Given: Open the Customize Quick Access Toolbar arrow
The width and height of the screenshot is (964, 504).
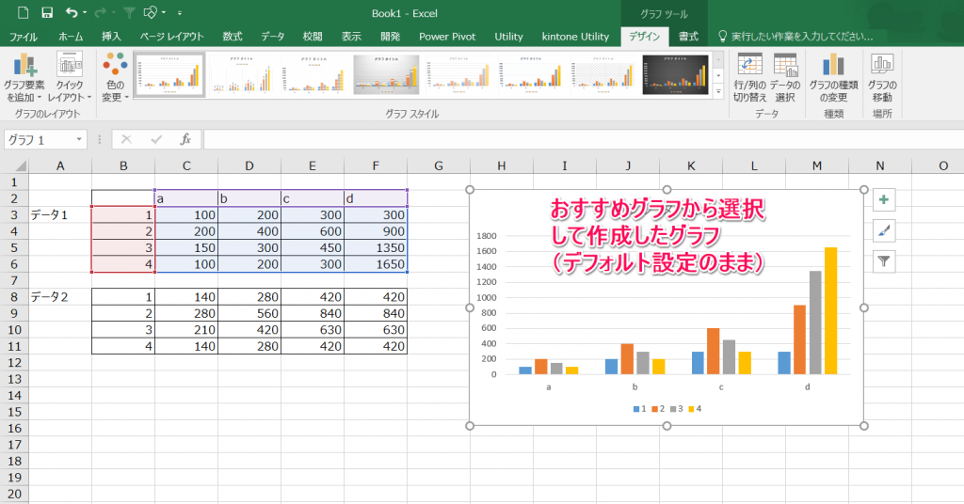Looking at the screenshot, I should [180, 13].
